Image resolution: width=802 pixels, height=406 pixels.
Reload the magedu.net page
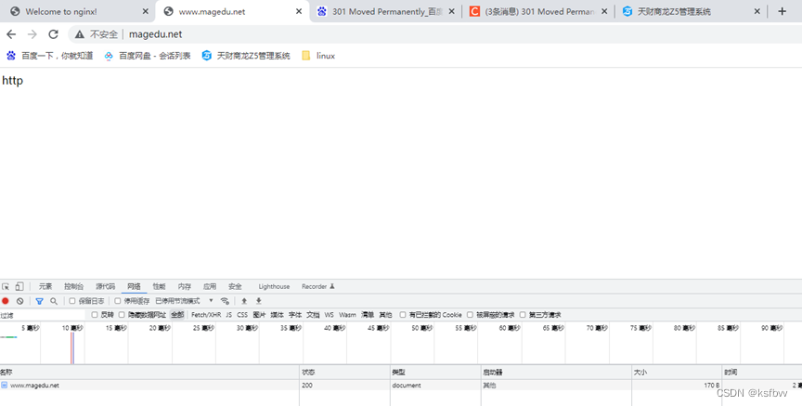[53, 34]
